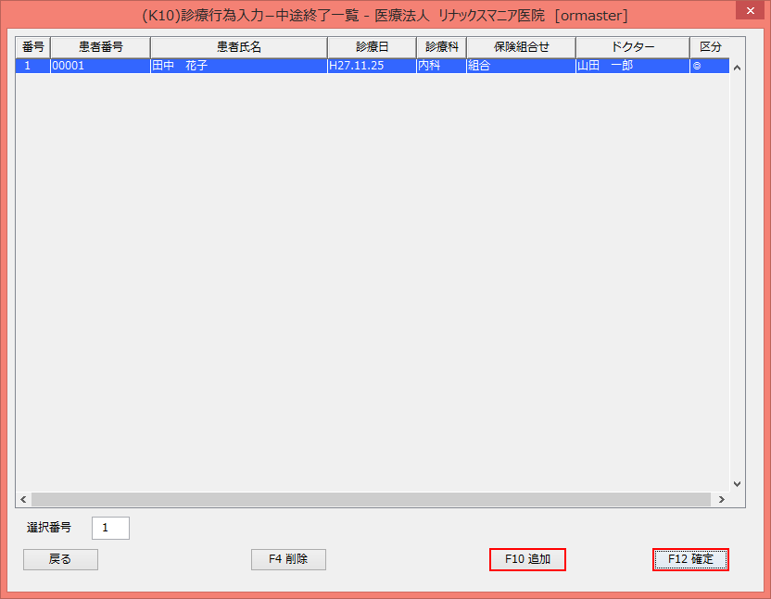This screenshot has height=599, width=771.
Task: Click the 戻る button to go back
Action: [x=59, y=559]
